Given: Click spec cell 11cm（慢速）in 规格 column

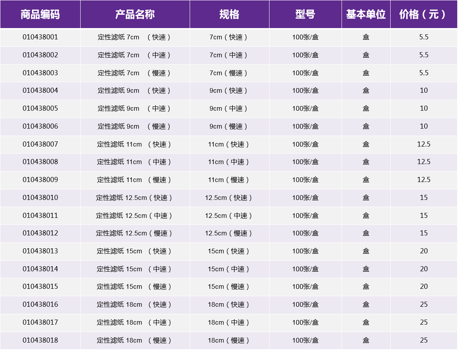Looking at the screenshot, I should click(x=229, y=180).
